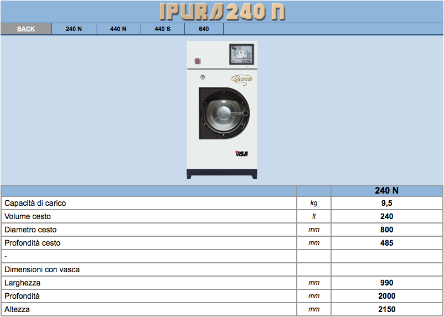Screen dimensions: 444x317
Task: Click the kg unit cell
Action: pos(314,203)
